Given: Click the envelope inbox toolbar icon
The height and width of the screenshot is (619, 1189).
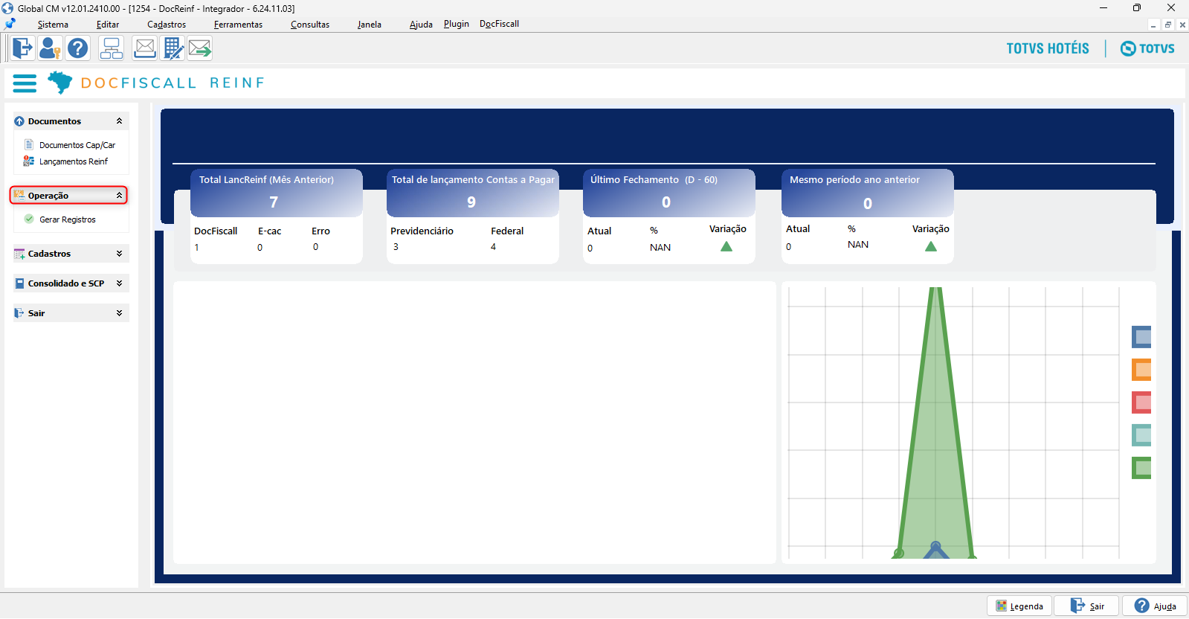Looking at the screenshot, I should [x=145, y=48].
